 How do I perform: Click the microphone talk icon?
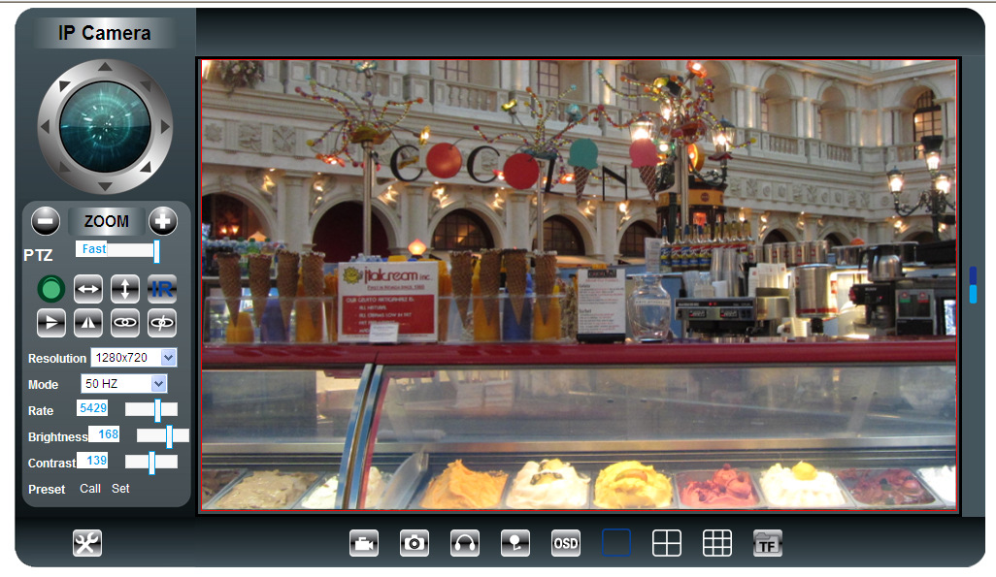515,544
